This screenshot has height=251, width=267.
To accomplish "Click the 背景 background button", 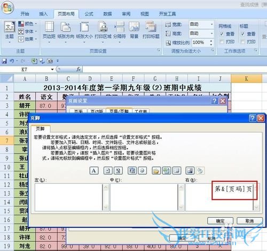I will tap(134, 31).
